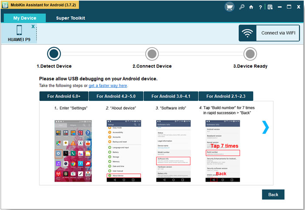Click the MobiKin app logo icon
This screenshot has width=305, height=210.
coord(5,5)
